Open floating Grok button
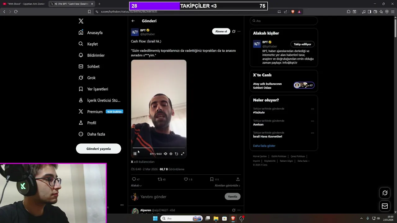 point(385,193)
